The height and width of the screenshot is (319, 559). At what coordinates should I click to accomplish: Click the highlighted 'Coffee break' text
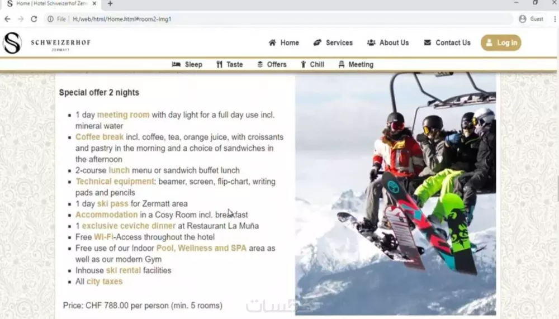coord(100,137)
